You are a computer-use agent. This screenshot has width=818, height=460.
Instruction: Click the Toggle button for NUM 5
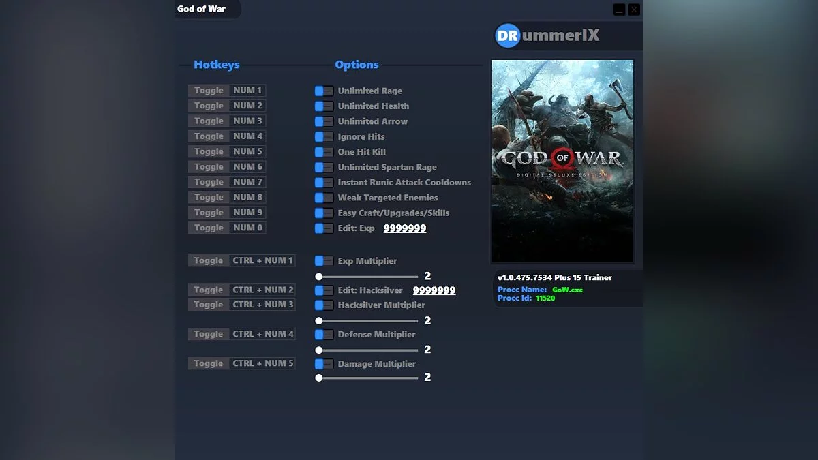tap(209, 151)
